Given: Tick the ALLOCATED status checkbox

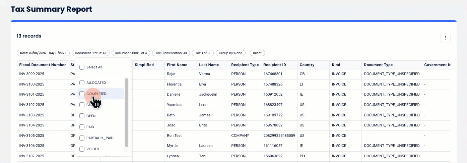Looking at the screenshot, I should point(82,83).
